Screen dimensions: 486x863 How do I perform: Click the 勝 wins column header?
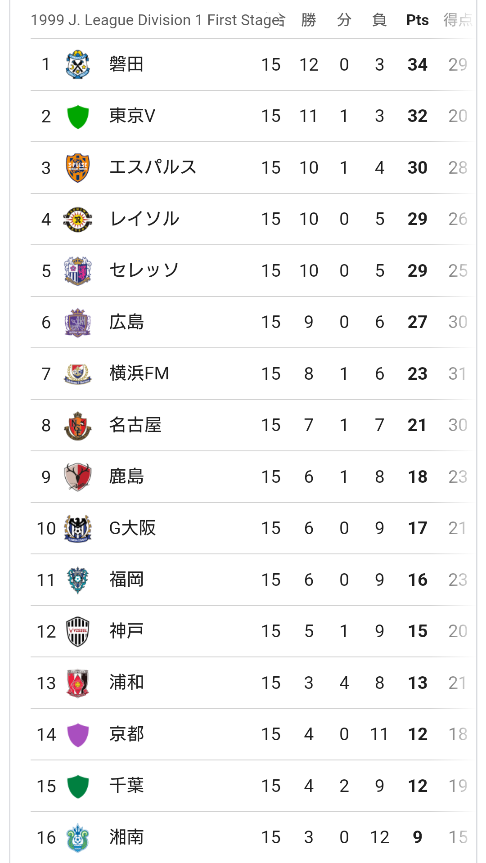[x=309, y=20]
